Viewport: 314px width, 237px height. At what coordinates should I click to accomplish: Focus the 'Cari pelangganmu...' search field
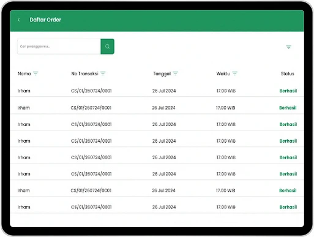click(x=59, y=47)
